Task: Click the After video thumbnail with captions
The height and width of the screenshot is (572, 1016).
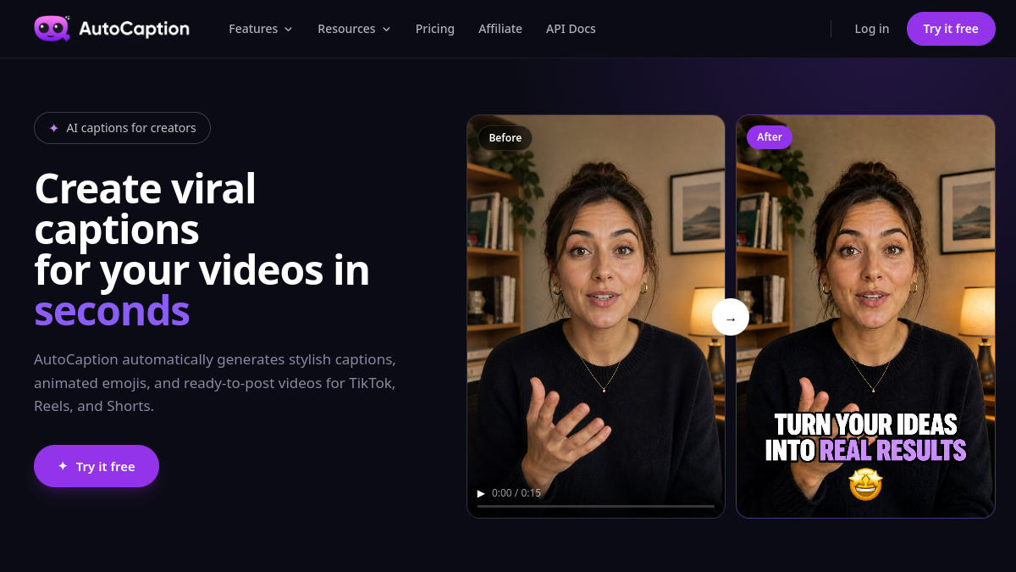Action: [865, 316]
